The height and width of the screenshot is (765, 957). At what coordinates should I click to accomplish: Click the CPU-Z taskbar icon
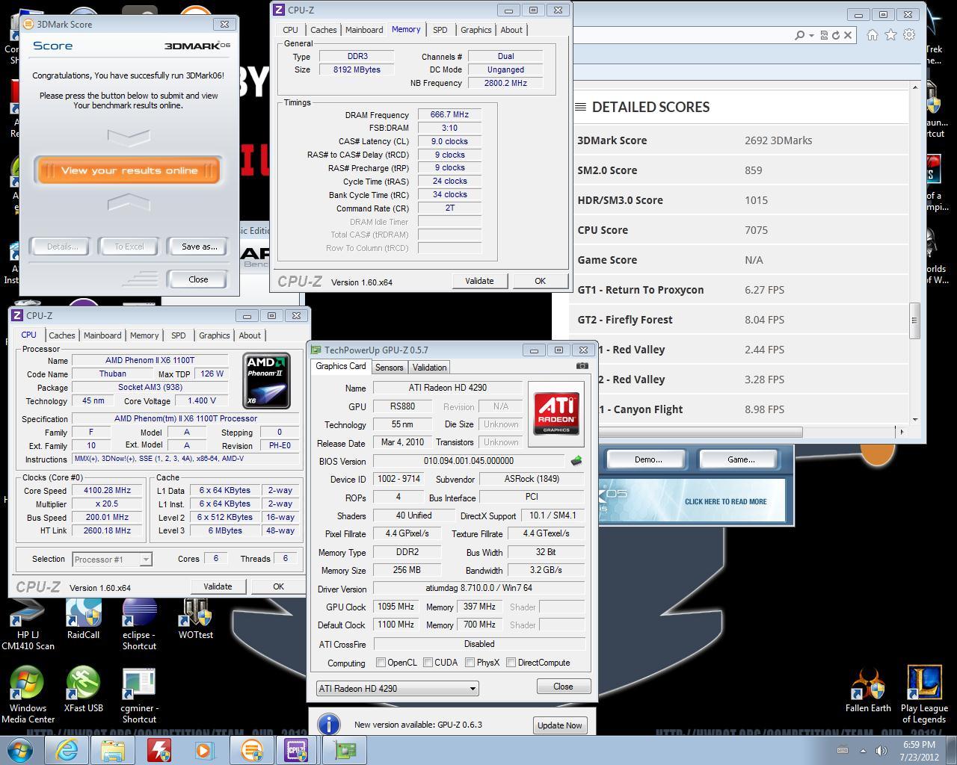tap(296, 750)
